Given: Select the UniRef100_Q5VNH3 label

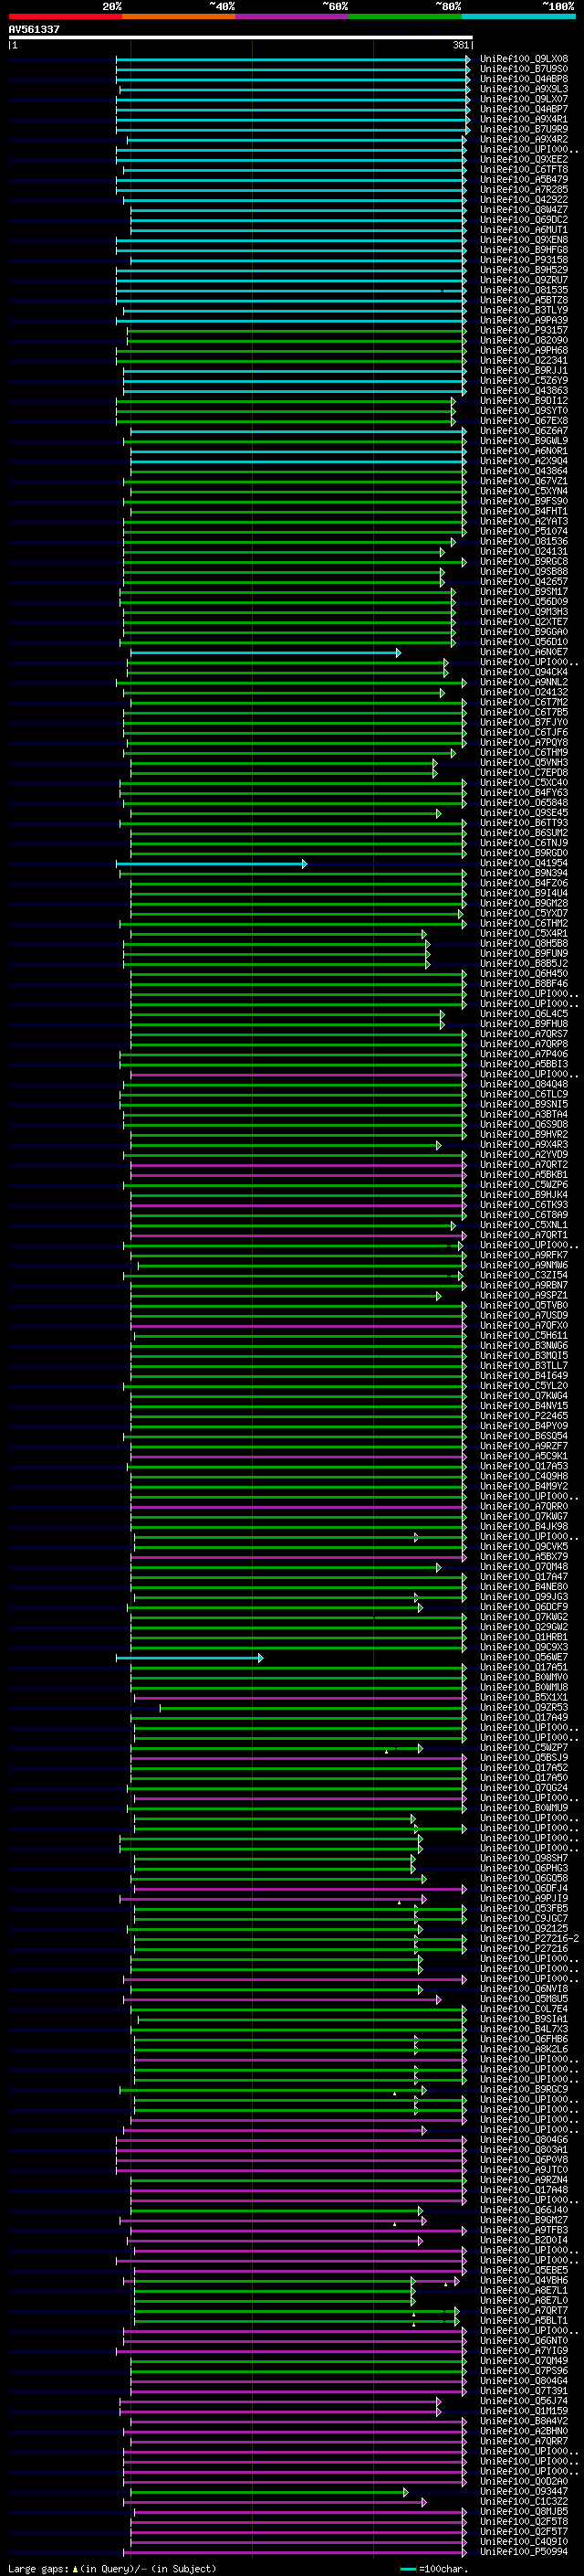Looking at the screenshot, I should 524,762.
